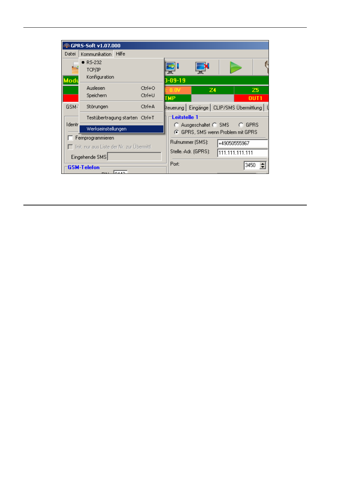Click the wrench settings toolbar icon

point(266,67)
